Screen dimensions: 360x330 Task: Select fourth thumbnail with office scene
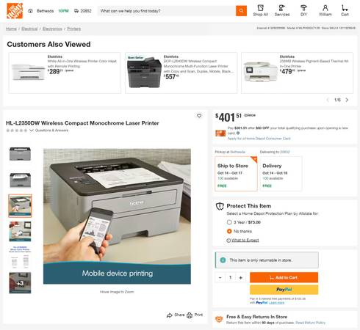point(20,231)
